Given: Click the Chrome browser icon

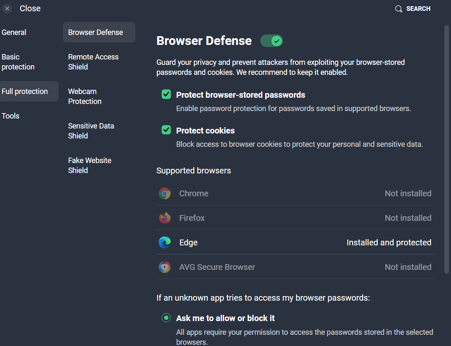Looking at the screenshot, I should (x=165, y=193).
